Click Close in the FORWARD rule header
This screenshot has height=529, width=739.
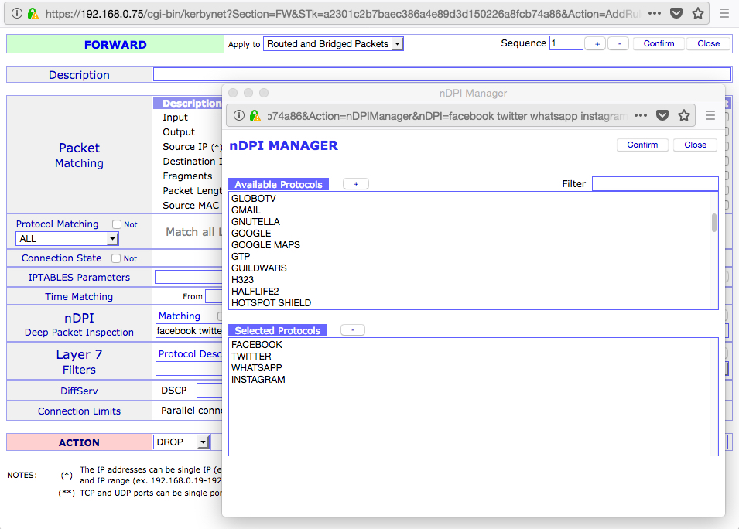pyautogui.click(x=708, y=43)
